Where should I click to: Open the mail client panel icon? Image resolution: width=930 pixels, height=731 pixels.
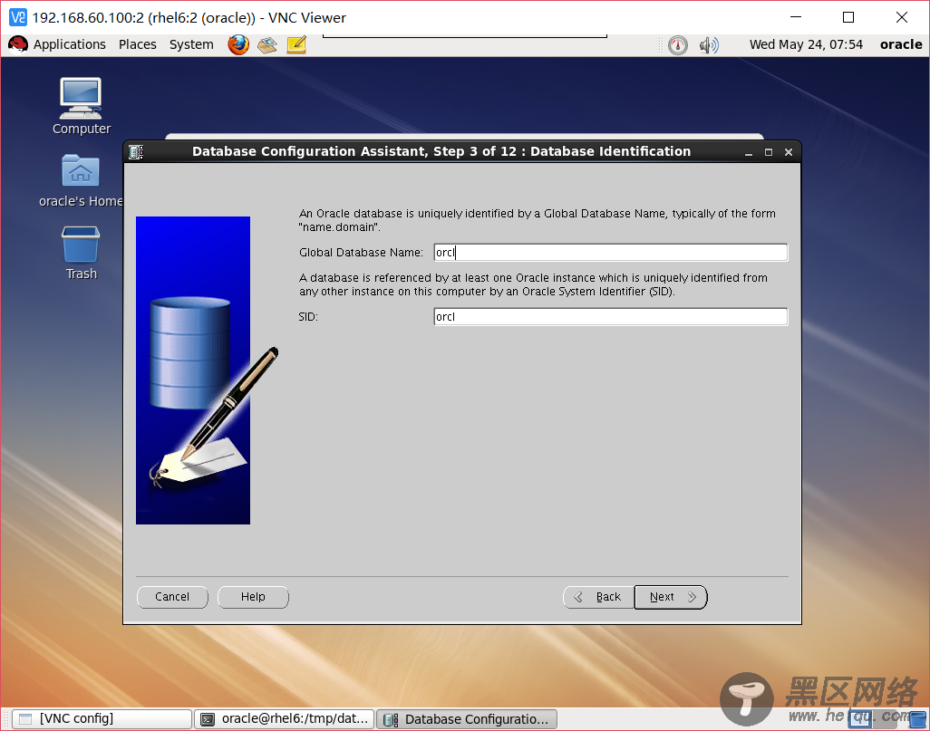pos(267,44)
